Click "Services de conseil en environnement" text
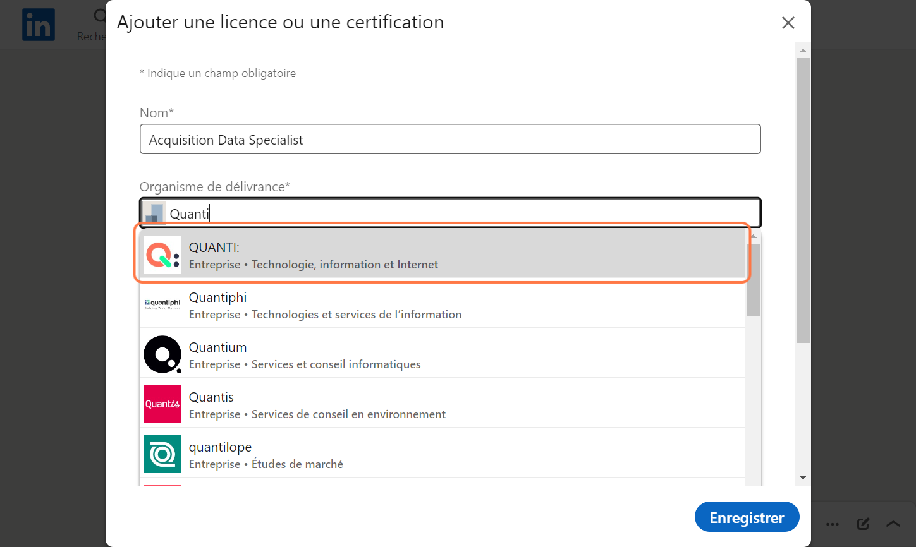Viewport: 916px width, 547px height. (x=348, y=414)
